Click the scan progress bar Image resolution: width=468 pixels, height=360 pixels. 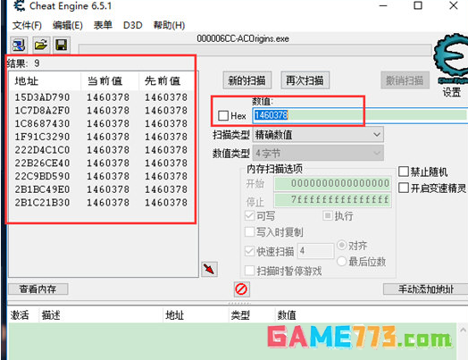point(255,49)
